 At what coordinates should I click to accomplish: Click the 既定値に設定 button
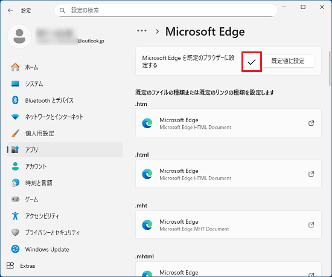(x=288, y=61)
